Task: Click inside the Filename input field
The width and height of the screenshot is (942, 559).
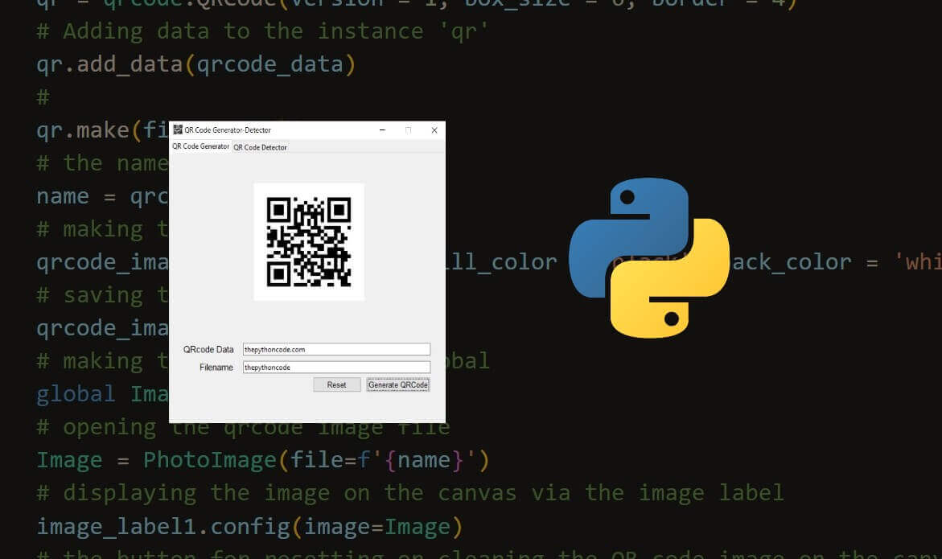Action: point(336,367)
